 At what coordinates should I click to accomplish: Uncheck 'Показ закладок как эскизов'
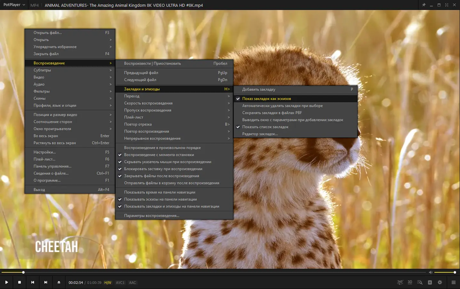tap(266, 99)
